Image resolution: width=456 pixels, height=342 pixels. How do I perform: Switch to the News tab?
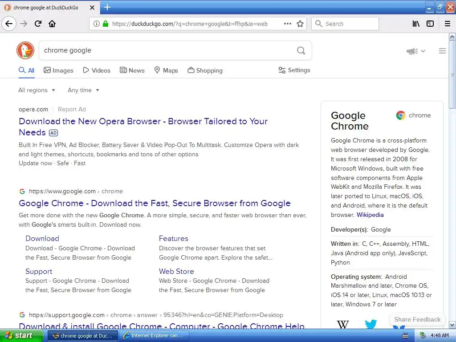click(x=132, y=70)
